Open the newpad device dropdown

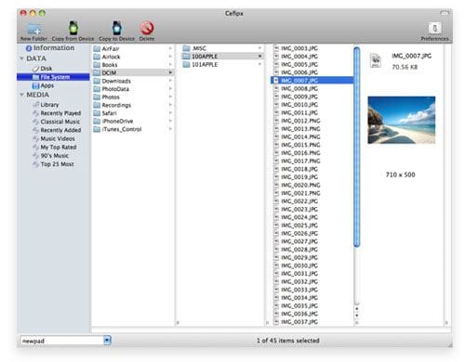[x=107, y=341]
